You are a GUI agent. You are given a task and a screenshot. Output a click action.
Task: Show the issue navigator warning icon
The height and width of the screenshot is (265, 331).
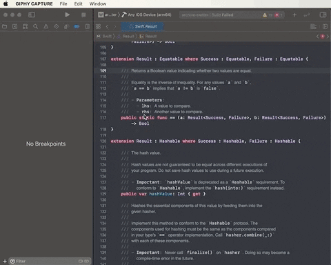pyautogui.click(x=46, y=27)
